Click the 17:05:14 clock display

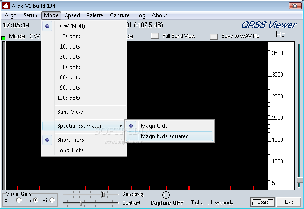pyautogui.click(x=16, y=25)
